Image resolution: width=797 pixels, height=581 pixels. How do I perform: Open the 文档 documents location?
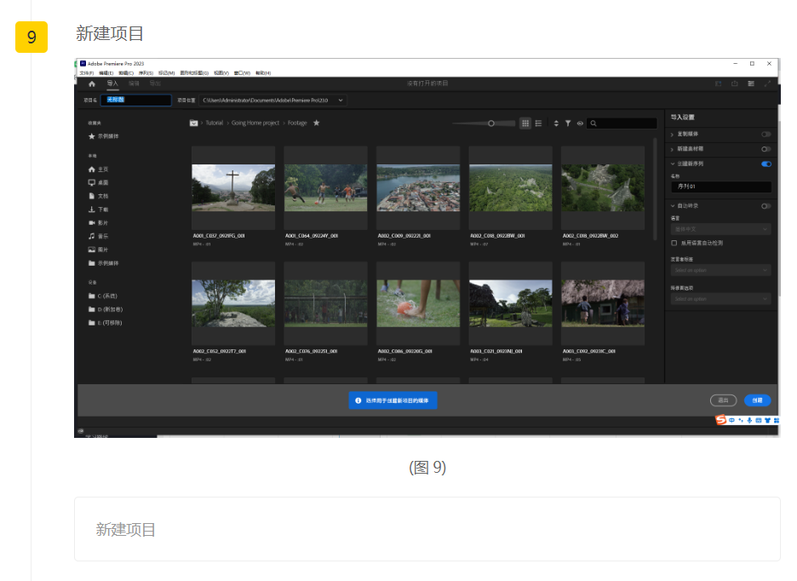(x=99, y=196)
